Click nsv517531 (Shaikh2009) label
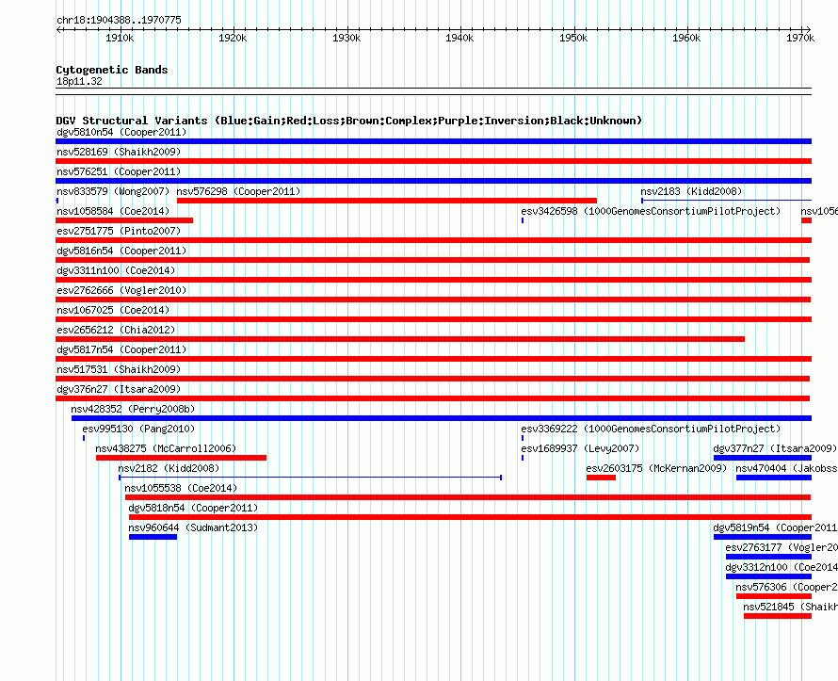 pyautogui.click(x=119, y=369)
